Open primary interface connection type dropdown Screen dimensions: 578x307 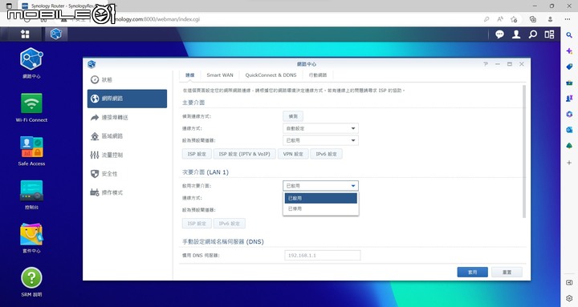coord(320,128)
